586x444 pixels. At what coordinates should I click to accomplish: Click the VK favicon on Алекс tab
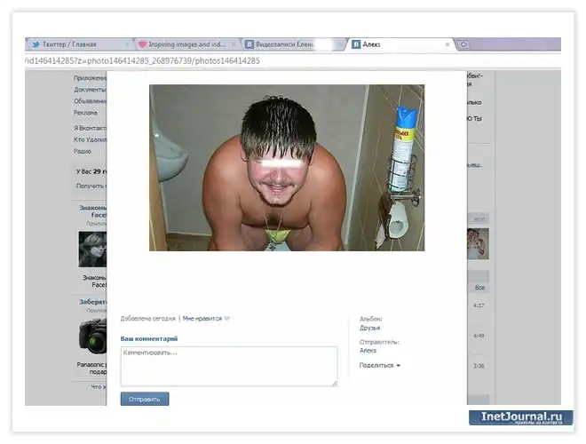click(x=355, y=44)
